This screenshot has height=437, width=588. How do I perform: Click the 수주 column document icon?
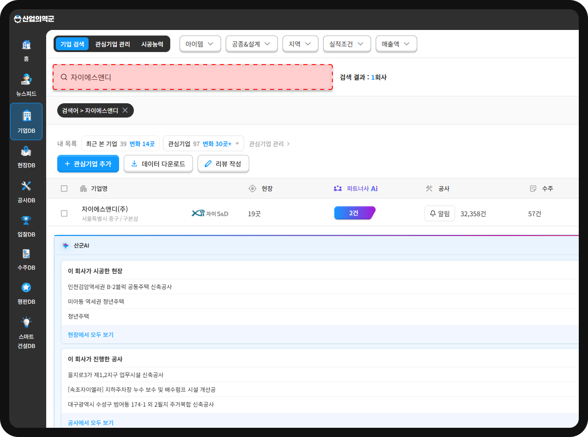(x=534, y=189)
